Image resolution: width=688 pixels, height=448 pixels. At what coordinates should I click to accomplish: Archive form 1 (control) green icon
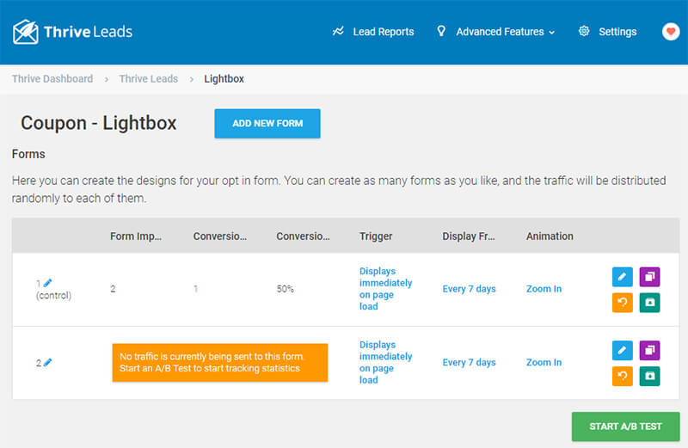[x=649, y=303]
